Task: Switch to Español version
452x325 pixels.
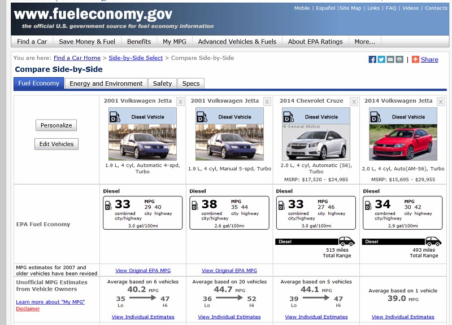Action: tap(325, 8)
